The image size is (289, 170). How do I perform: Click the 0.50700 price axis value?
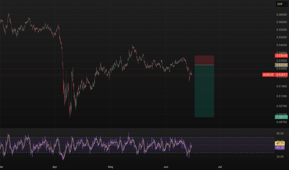282,106
